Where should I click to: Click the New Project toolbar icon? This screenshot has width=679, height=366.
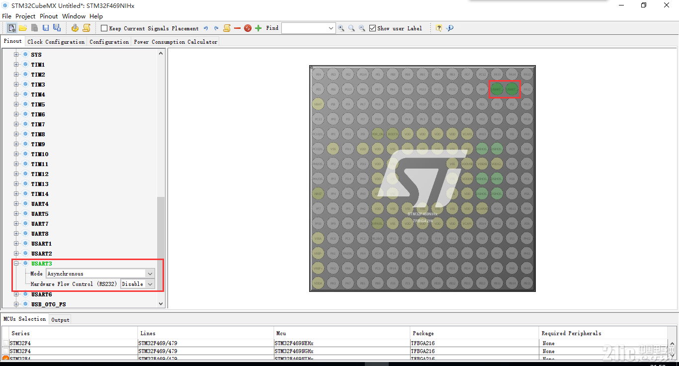(11, 28)
